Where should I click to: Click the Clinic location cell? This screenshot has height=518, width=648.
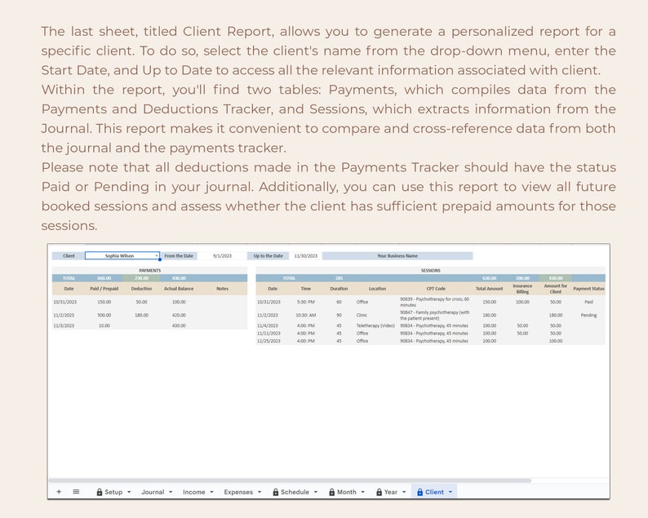(x=362, y=315)
